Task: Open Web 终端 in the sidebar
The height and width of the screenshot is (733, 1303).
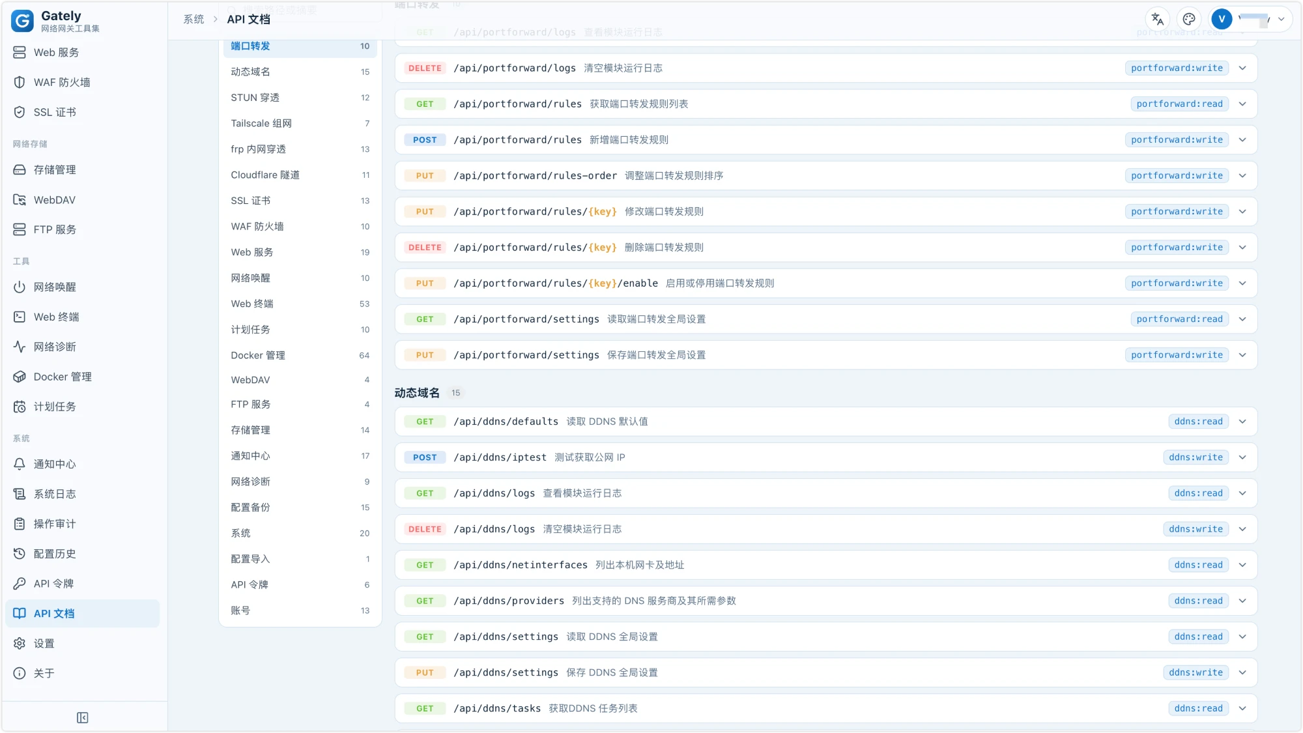Action: pos(82,317)
